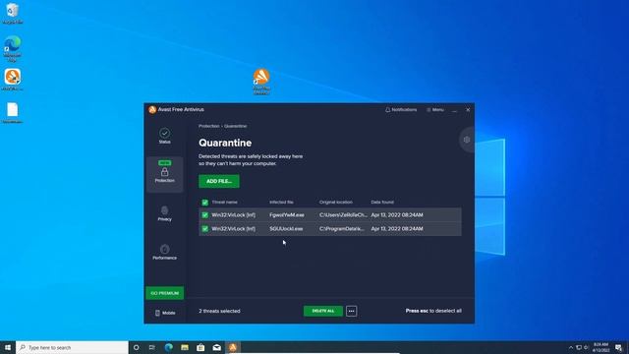Show hidden tray icons chevron
Image resolution: width=629 pixels, height=354 pixels.
[x=571, y=347]
